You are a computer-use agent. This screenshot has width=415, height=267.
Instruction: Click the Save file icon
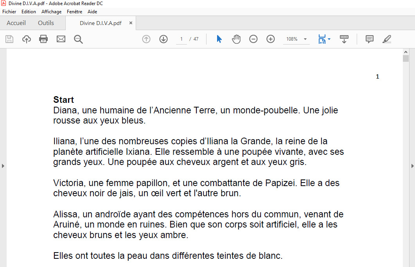click(x=9, y=39)
